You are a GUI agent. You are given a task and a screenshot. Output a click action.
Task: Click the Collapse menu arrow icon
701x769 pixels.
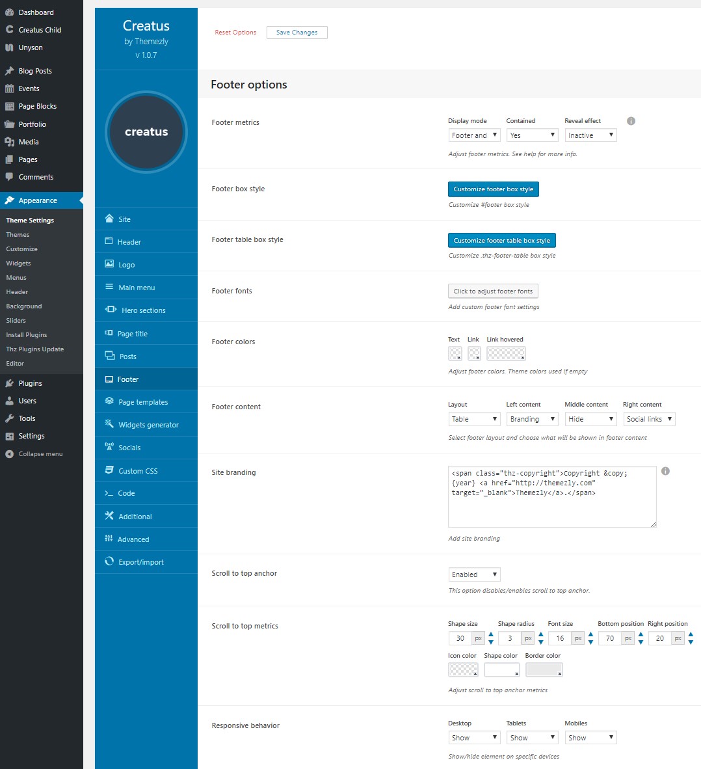point(10,454)
